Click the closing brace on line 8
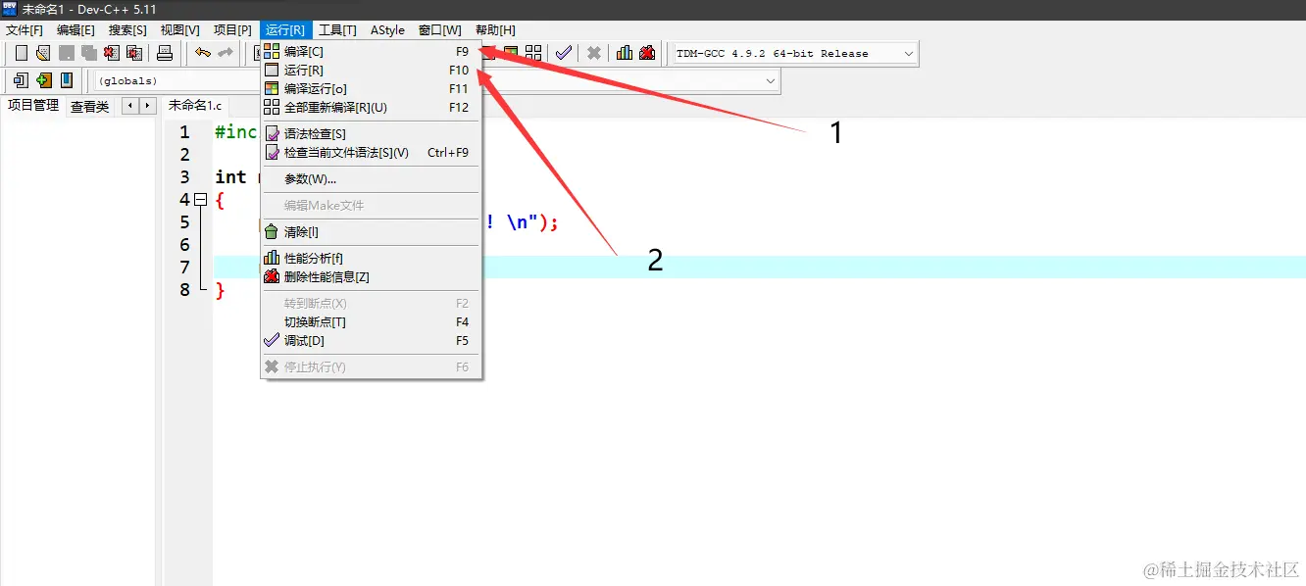1306x586 pixels. click(220, 290)
